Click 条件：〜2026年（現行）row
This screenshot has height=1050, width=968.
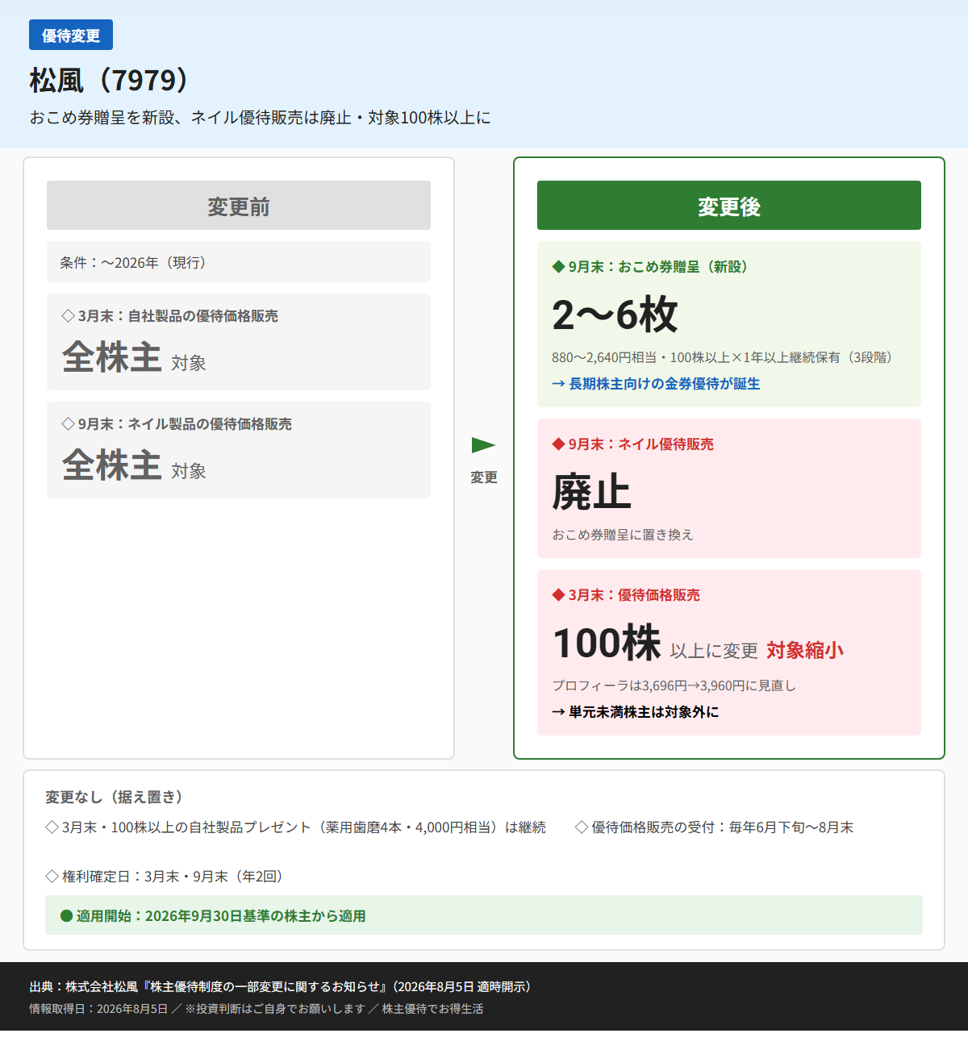pos(239,262)
